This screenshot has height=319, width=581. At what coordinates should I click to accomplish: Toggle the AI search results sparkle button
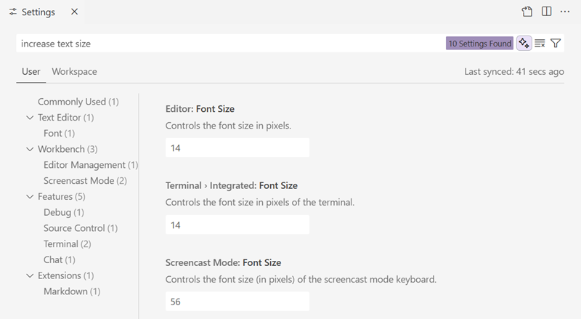(x=524, y=44)
